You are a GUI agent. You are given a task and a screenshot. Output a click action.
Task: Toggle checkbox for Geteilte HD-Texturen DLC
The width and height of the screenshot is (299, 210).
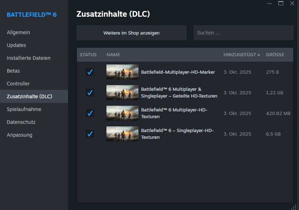pos(90,93)
